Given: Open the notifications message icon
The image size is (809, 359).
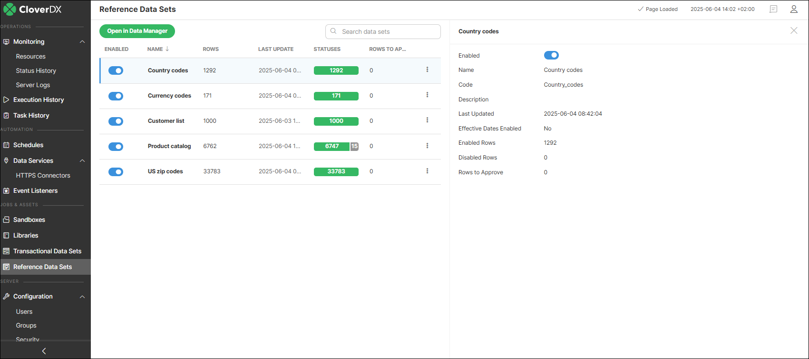Looking at the screenshot, I should click(773, 9).
